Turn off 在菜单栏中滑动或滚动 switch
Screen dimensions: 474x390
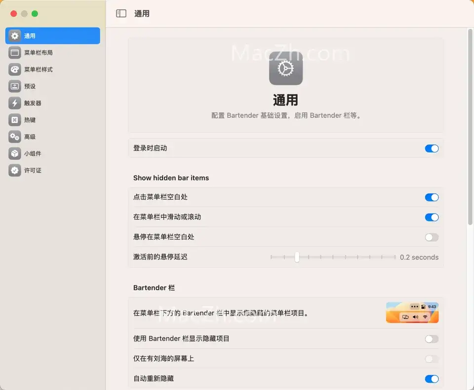click(x=432, y=217)
